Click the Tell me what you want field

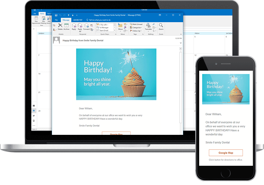99,20
